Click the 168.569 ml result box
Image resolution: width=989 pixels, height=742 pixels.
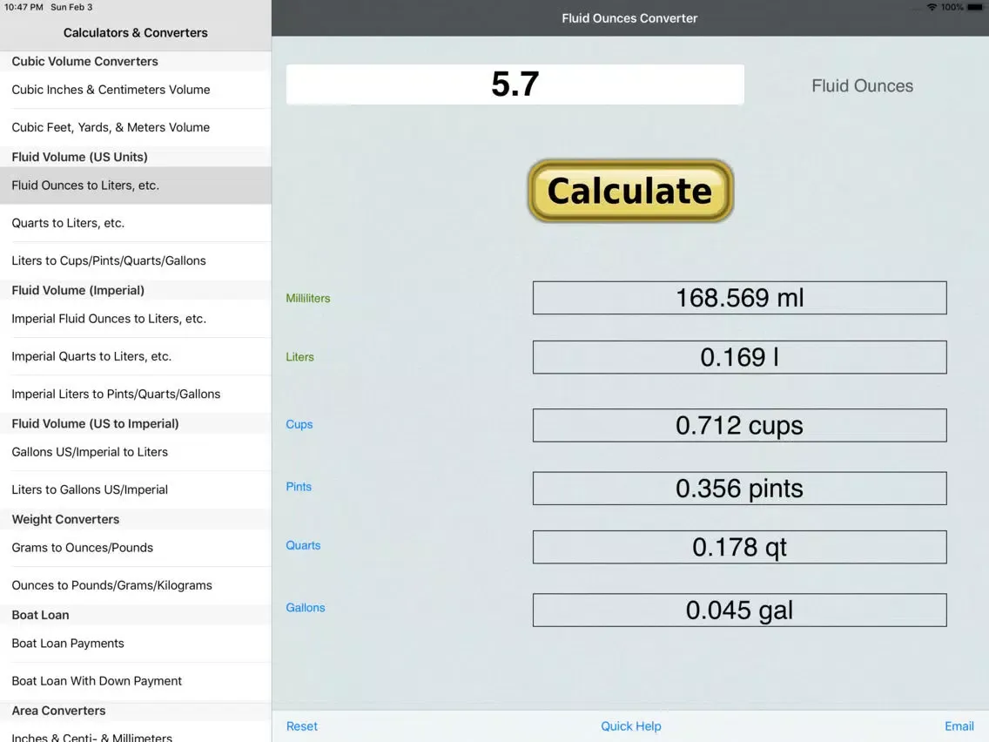tap(739, 298)
